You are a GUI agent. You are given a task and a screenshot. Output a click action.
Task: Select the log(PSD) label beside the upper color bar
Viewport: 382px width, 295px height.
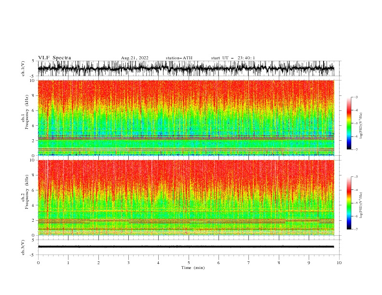[361, 126]
